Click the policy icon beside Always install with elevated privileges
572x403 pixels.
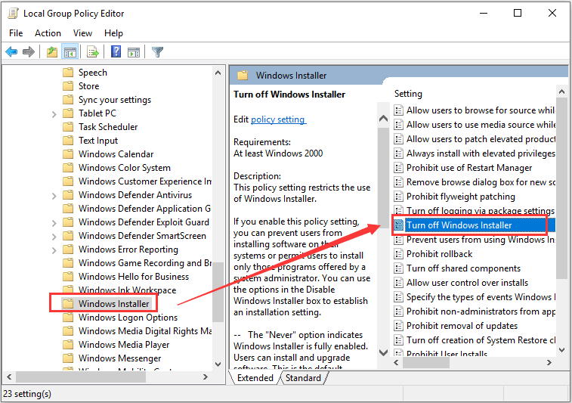pos(398,153)
